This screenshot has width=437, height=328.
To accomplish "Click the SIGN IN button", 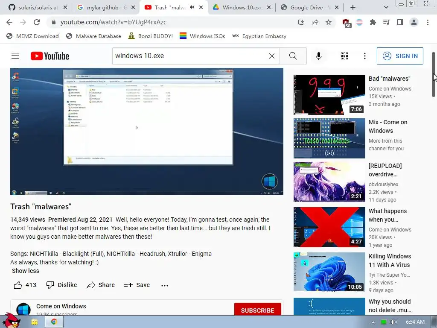I will [x=400, y=56].
